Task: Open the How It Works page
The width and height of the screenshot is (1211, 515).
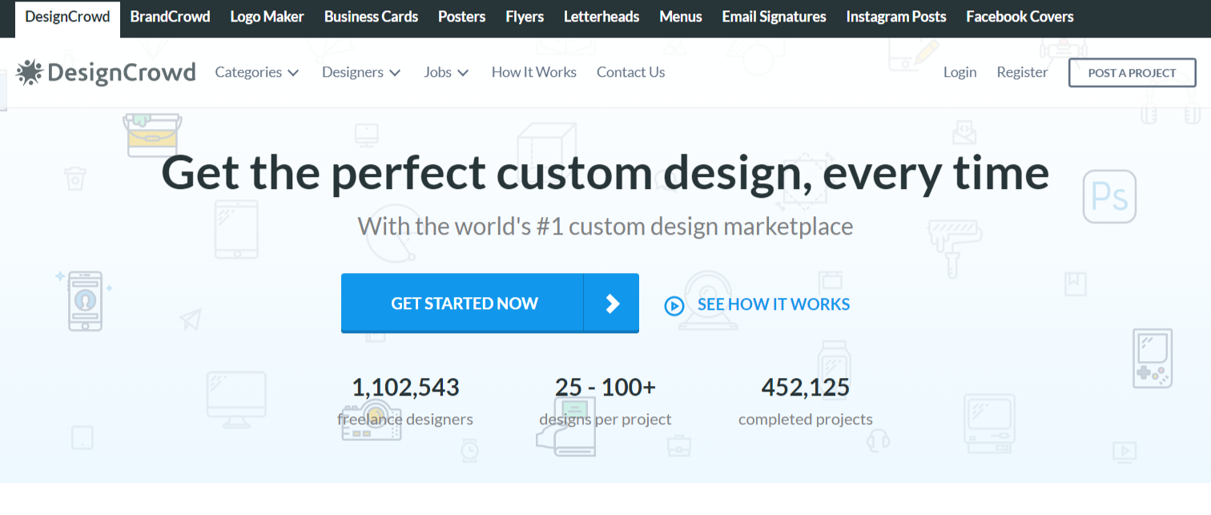Action: tap(533, 72)
